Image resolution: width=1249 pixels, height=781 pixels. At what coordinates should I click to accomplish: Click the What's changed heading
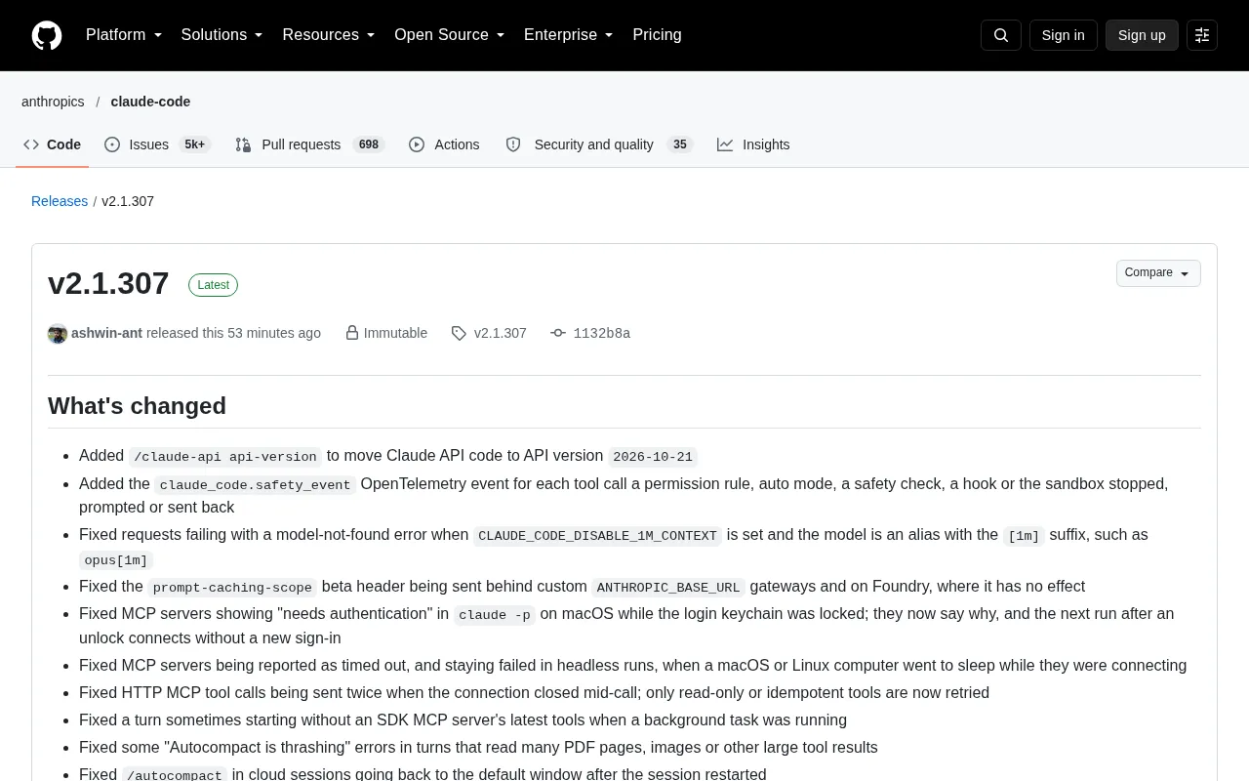pyautogui.click(x=137, y=406)
